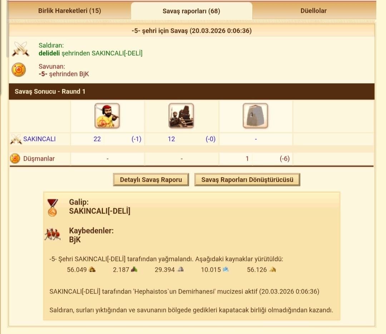This screenshot has height=334, width=386.
Task: Select the Savaş raporları (68) tab
Action: click(191, 11)
